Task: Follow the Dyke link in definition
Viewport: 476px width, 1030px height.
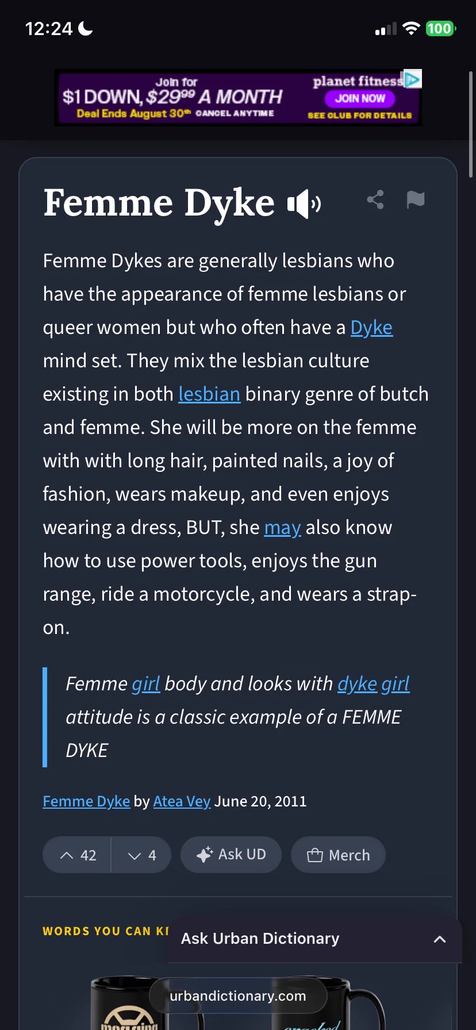Action: click(371, 328)
